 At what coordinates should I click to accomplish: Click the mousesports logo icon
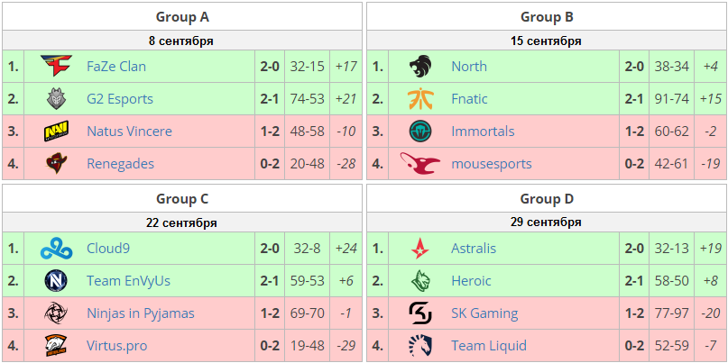pos(421,164)
